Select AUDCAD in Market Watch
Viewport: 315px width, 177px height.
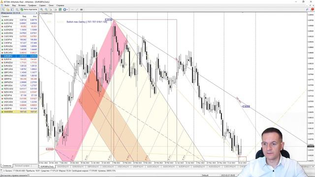(19, 20)
